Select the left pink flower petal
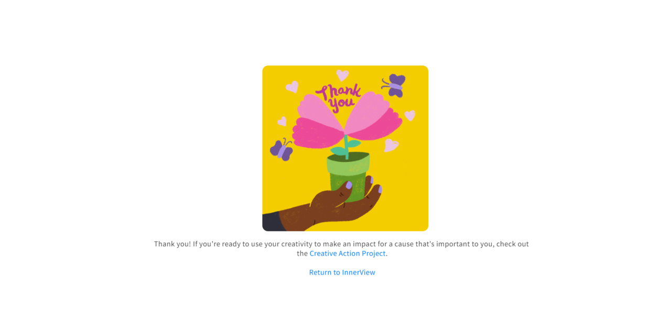The image size is (671, 329). point(319,120)
